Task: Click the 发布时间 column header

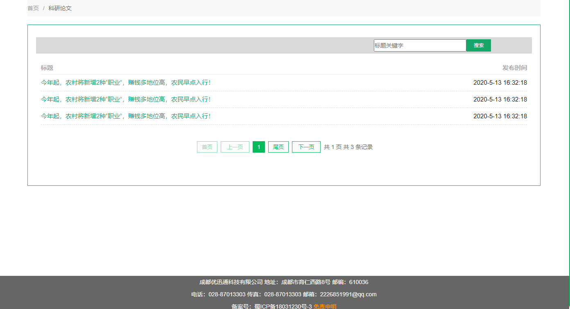Action: (x=514, y=68)
